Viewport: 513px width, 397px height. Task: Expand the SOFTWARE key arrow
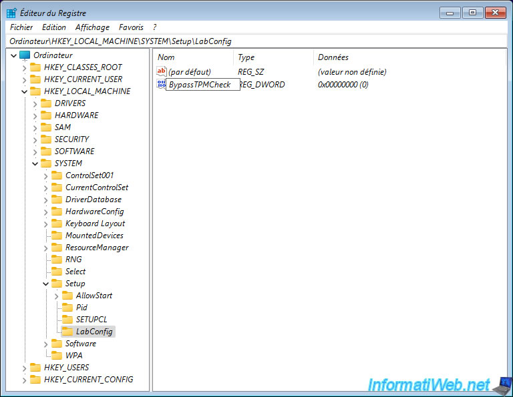(35, 152)
